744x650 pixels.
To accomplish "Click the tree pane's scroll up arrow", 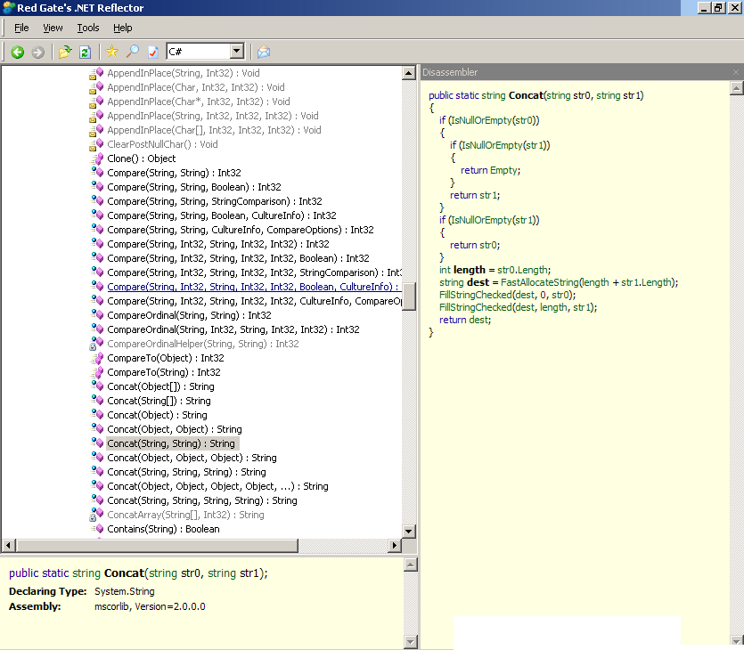I will pyautogui.click(x=409, y=73).
